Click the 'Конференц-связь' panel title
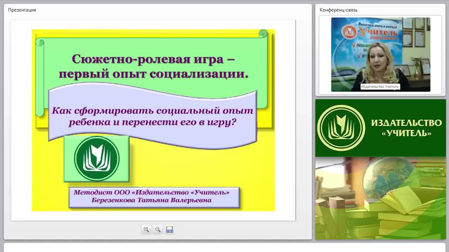The height and width of the screenshot is (252, 449). pyautogui.click(x=339, y=10)
